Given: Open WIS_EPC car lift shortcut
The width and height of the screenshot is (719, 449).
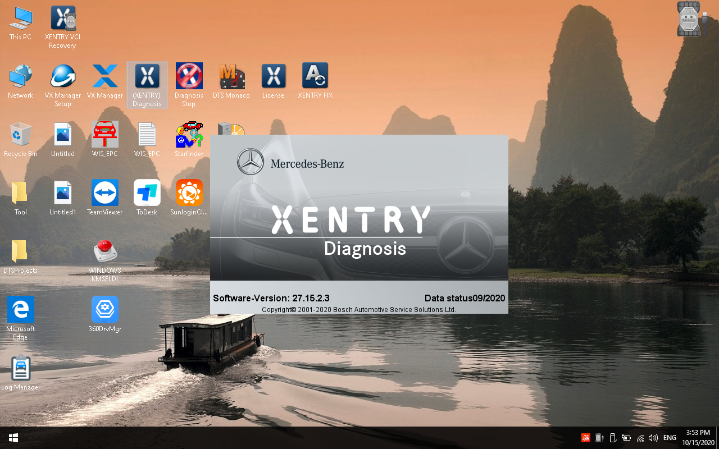Looking at the screenshot, I should [x=104, y=140].
